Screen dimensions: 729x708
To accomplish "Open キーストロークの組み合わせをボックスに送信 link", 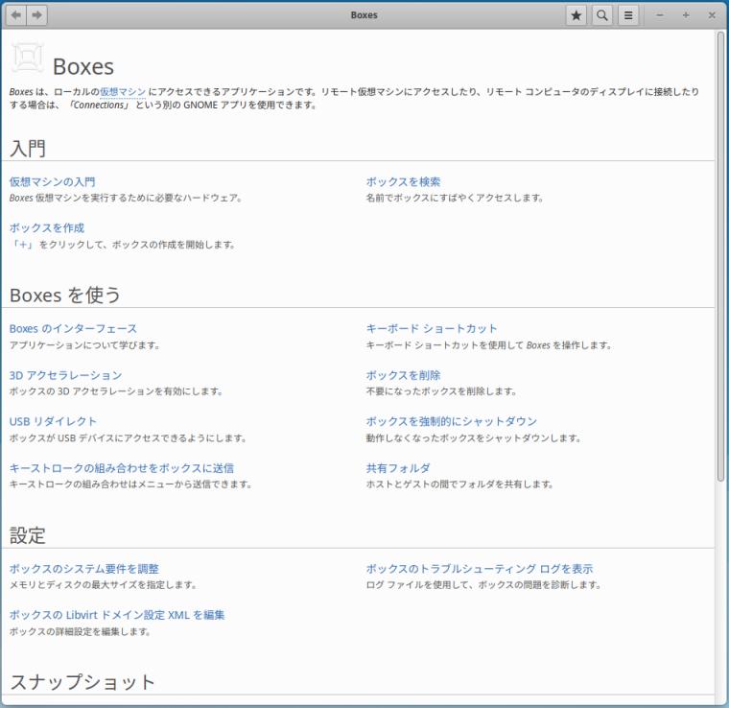I will coord(122,468).
